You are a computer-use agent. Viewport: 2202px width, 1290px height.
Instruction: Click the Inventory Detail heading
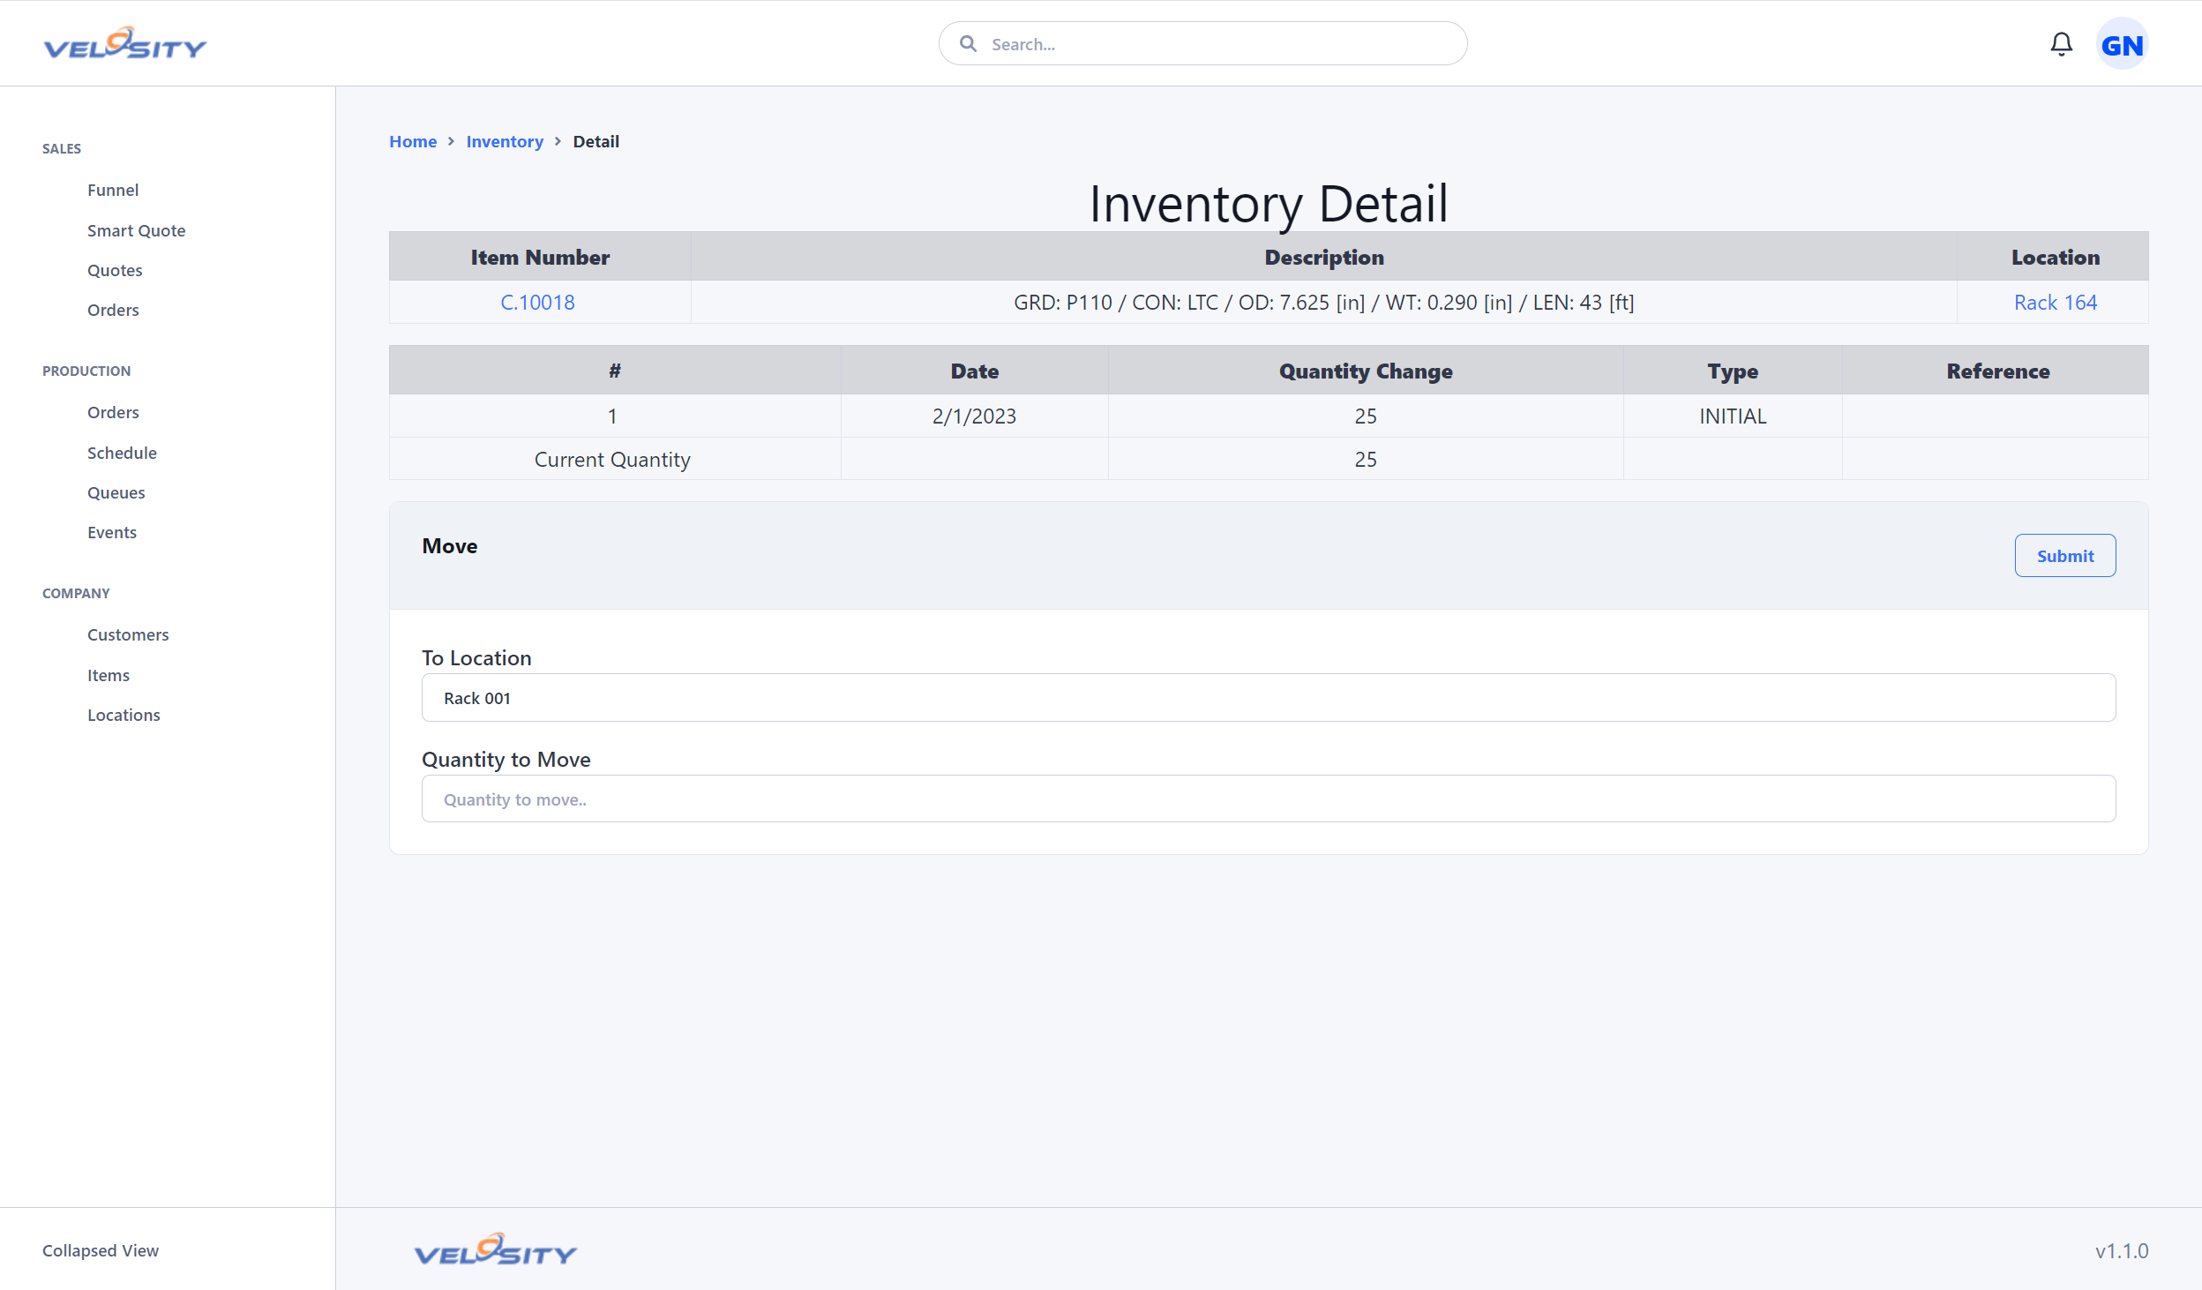tap(1269, 204)
